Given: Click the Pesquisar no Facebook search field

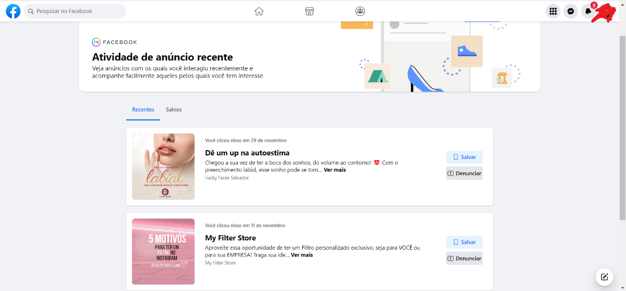Looking at the screenshot, I should (75, 11).
